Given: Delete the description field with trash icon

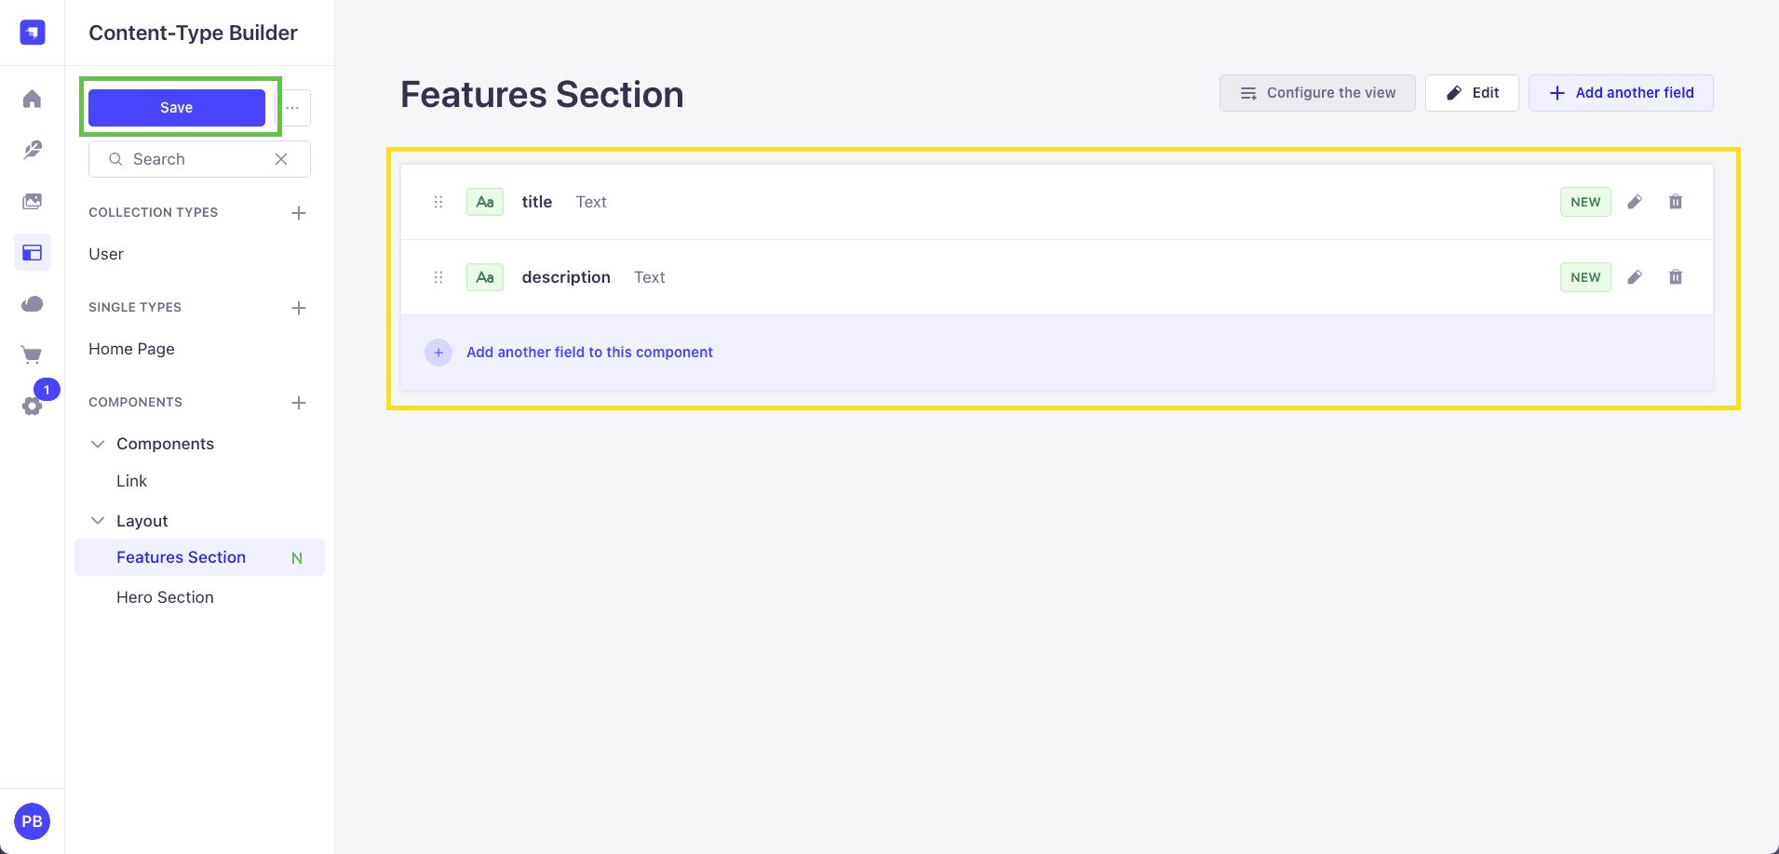Looking at the screenshot, I should point(1676,277).
